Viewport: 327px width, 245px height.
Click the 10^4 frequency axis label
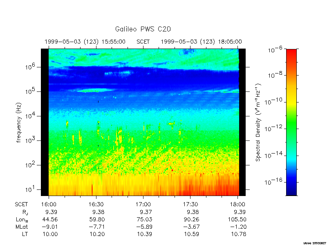[31, 116]
